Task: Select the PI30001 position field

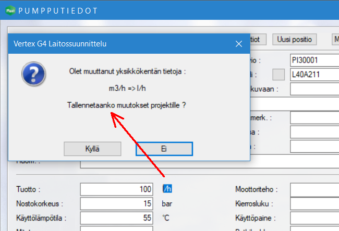Action: (x=314, y=60)
